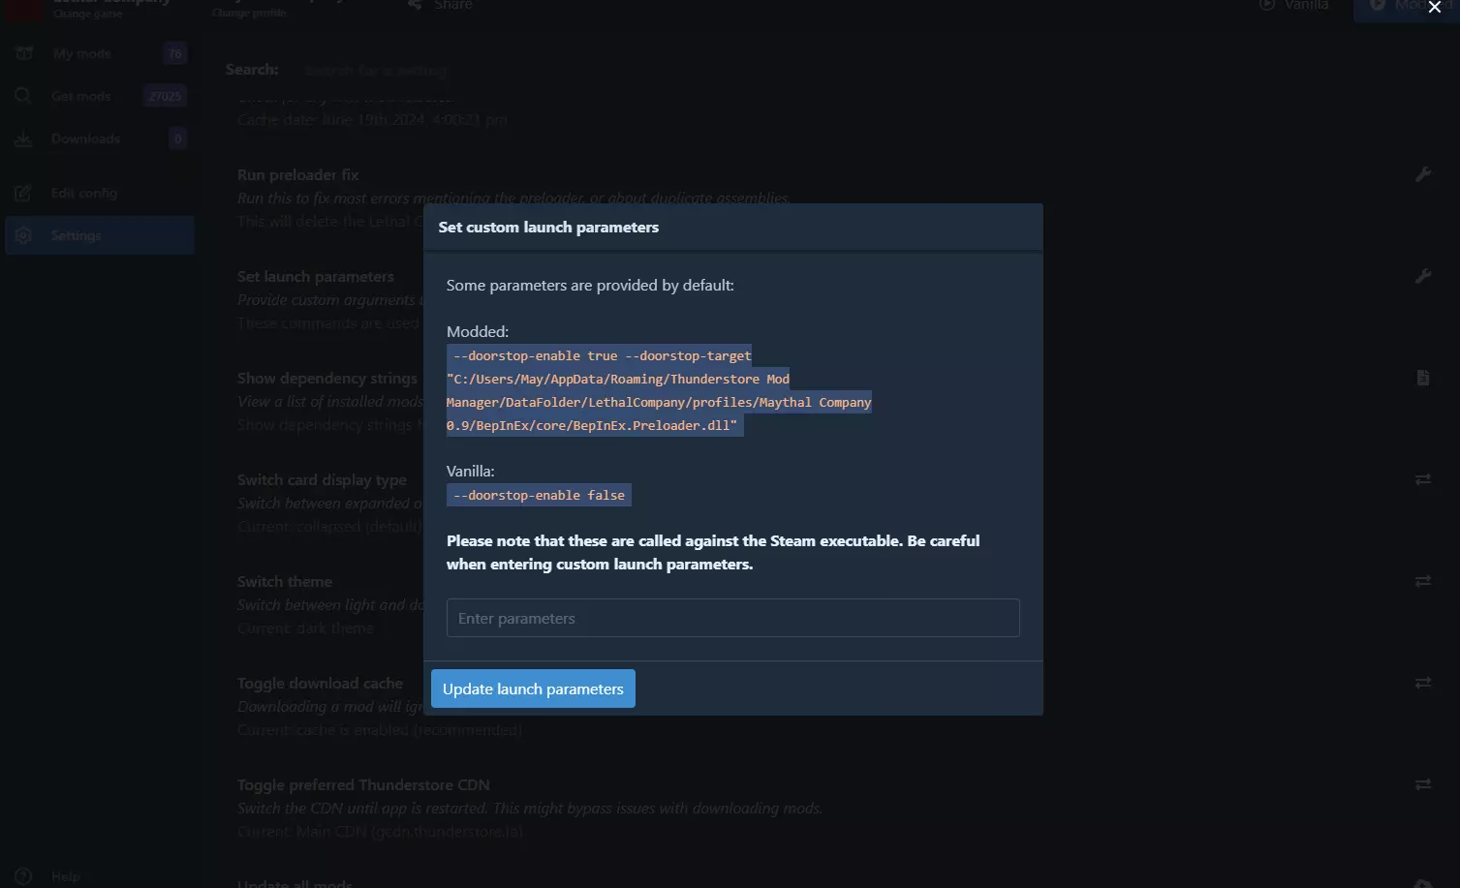
Task: Click the file icon for Show dependency strings
Action: pyautogui.click(x=1423, y=378)
